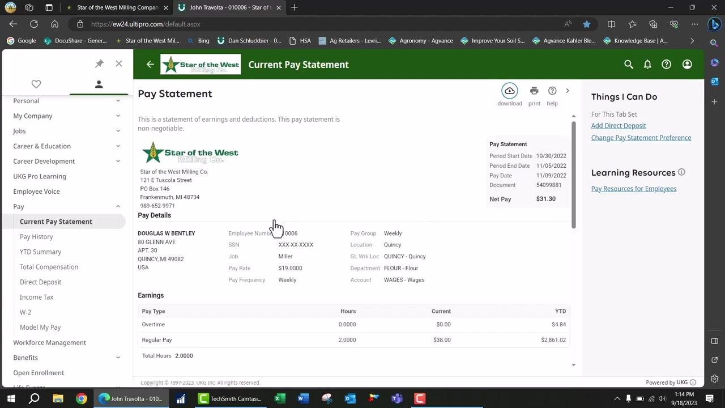
Task: Open notifications bell
Action: tap(647, 65)
